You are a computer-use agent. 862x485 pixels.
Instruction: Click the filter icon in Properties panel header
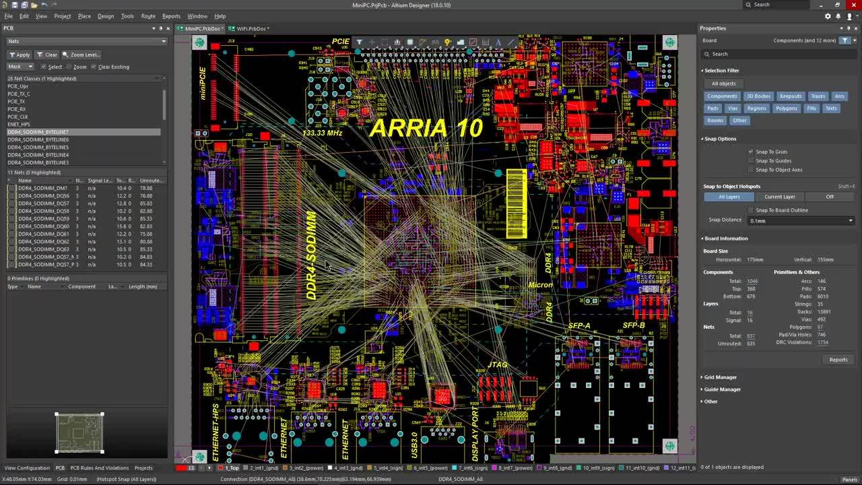[x=845, y=40]
